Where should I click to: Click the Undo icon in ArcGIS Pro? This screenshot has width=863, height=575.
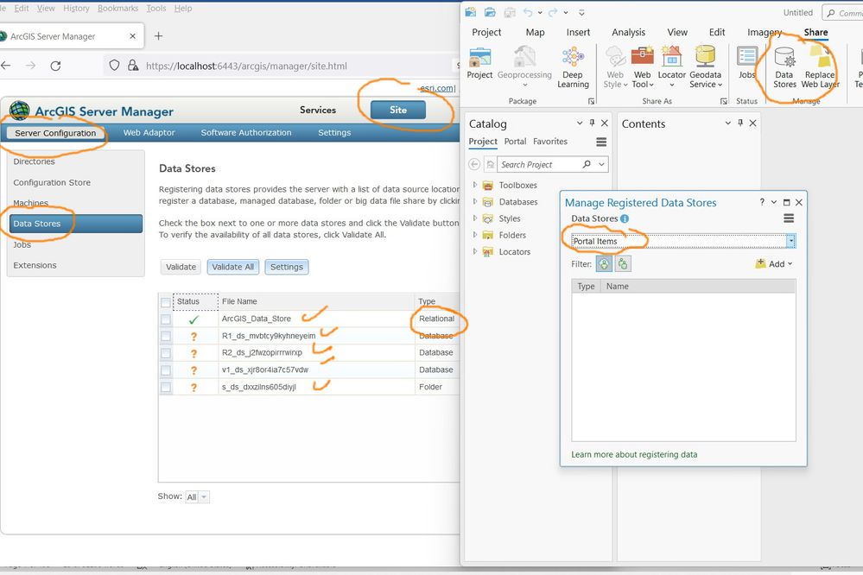tap(528, 12)
